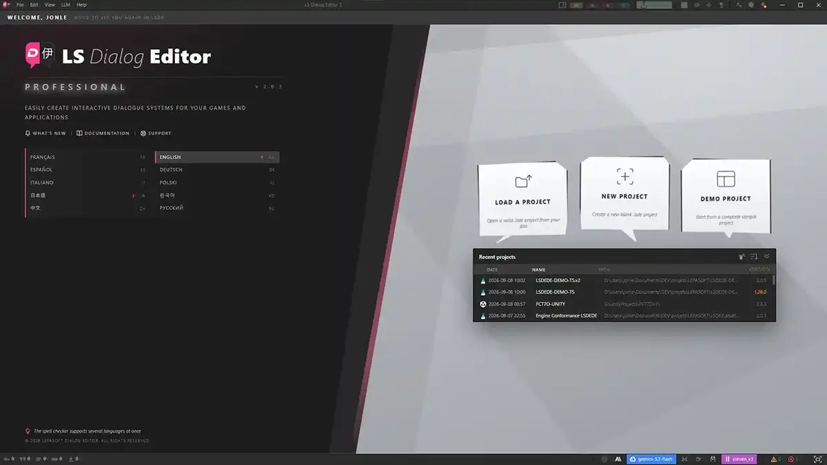Click the panel layout icon in title bar

[x=562, y=5]
